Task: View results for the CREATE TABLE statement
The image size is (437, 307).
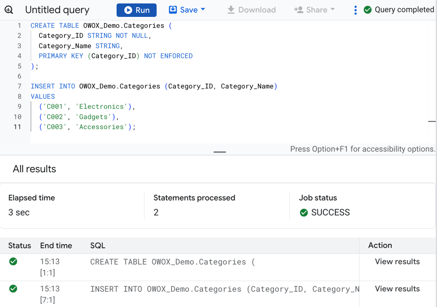Action: tap(397, 261)
